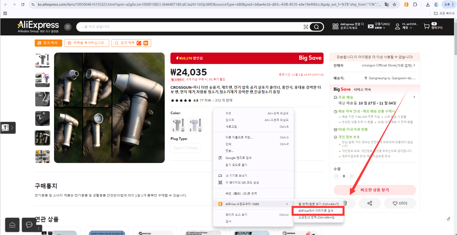Open the site info icon in address bar

(33, 4)
